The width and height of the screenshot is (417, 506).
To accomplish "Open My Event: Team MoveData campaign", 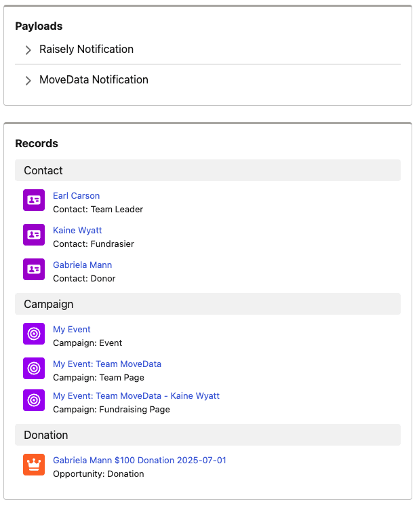I will 107,364.
